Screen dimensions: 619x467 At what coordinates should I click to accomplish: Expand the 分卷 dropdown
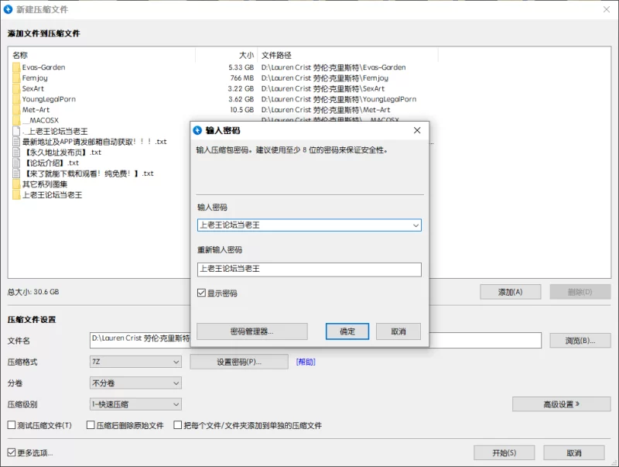tap(176, 383)
